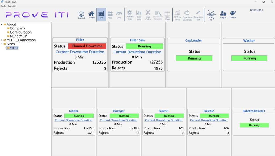The image size is (275, 156).
Task: Open the Line view
Action: tap(119, 15)
